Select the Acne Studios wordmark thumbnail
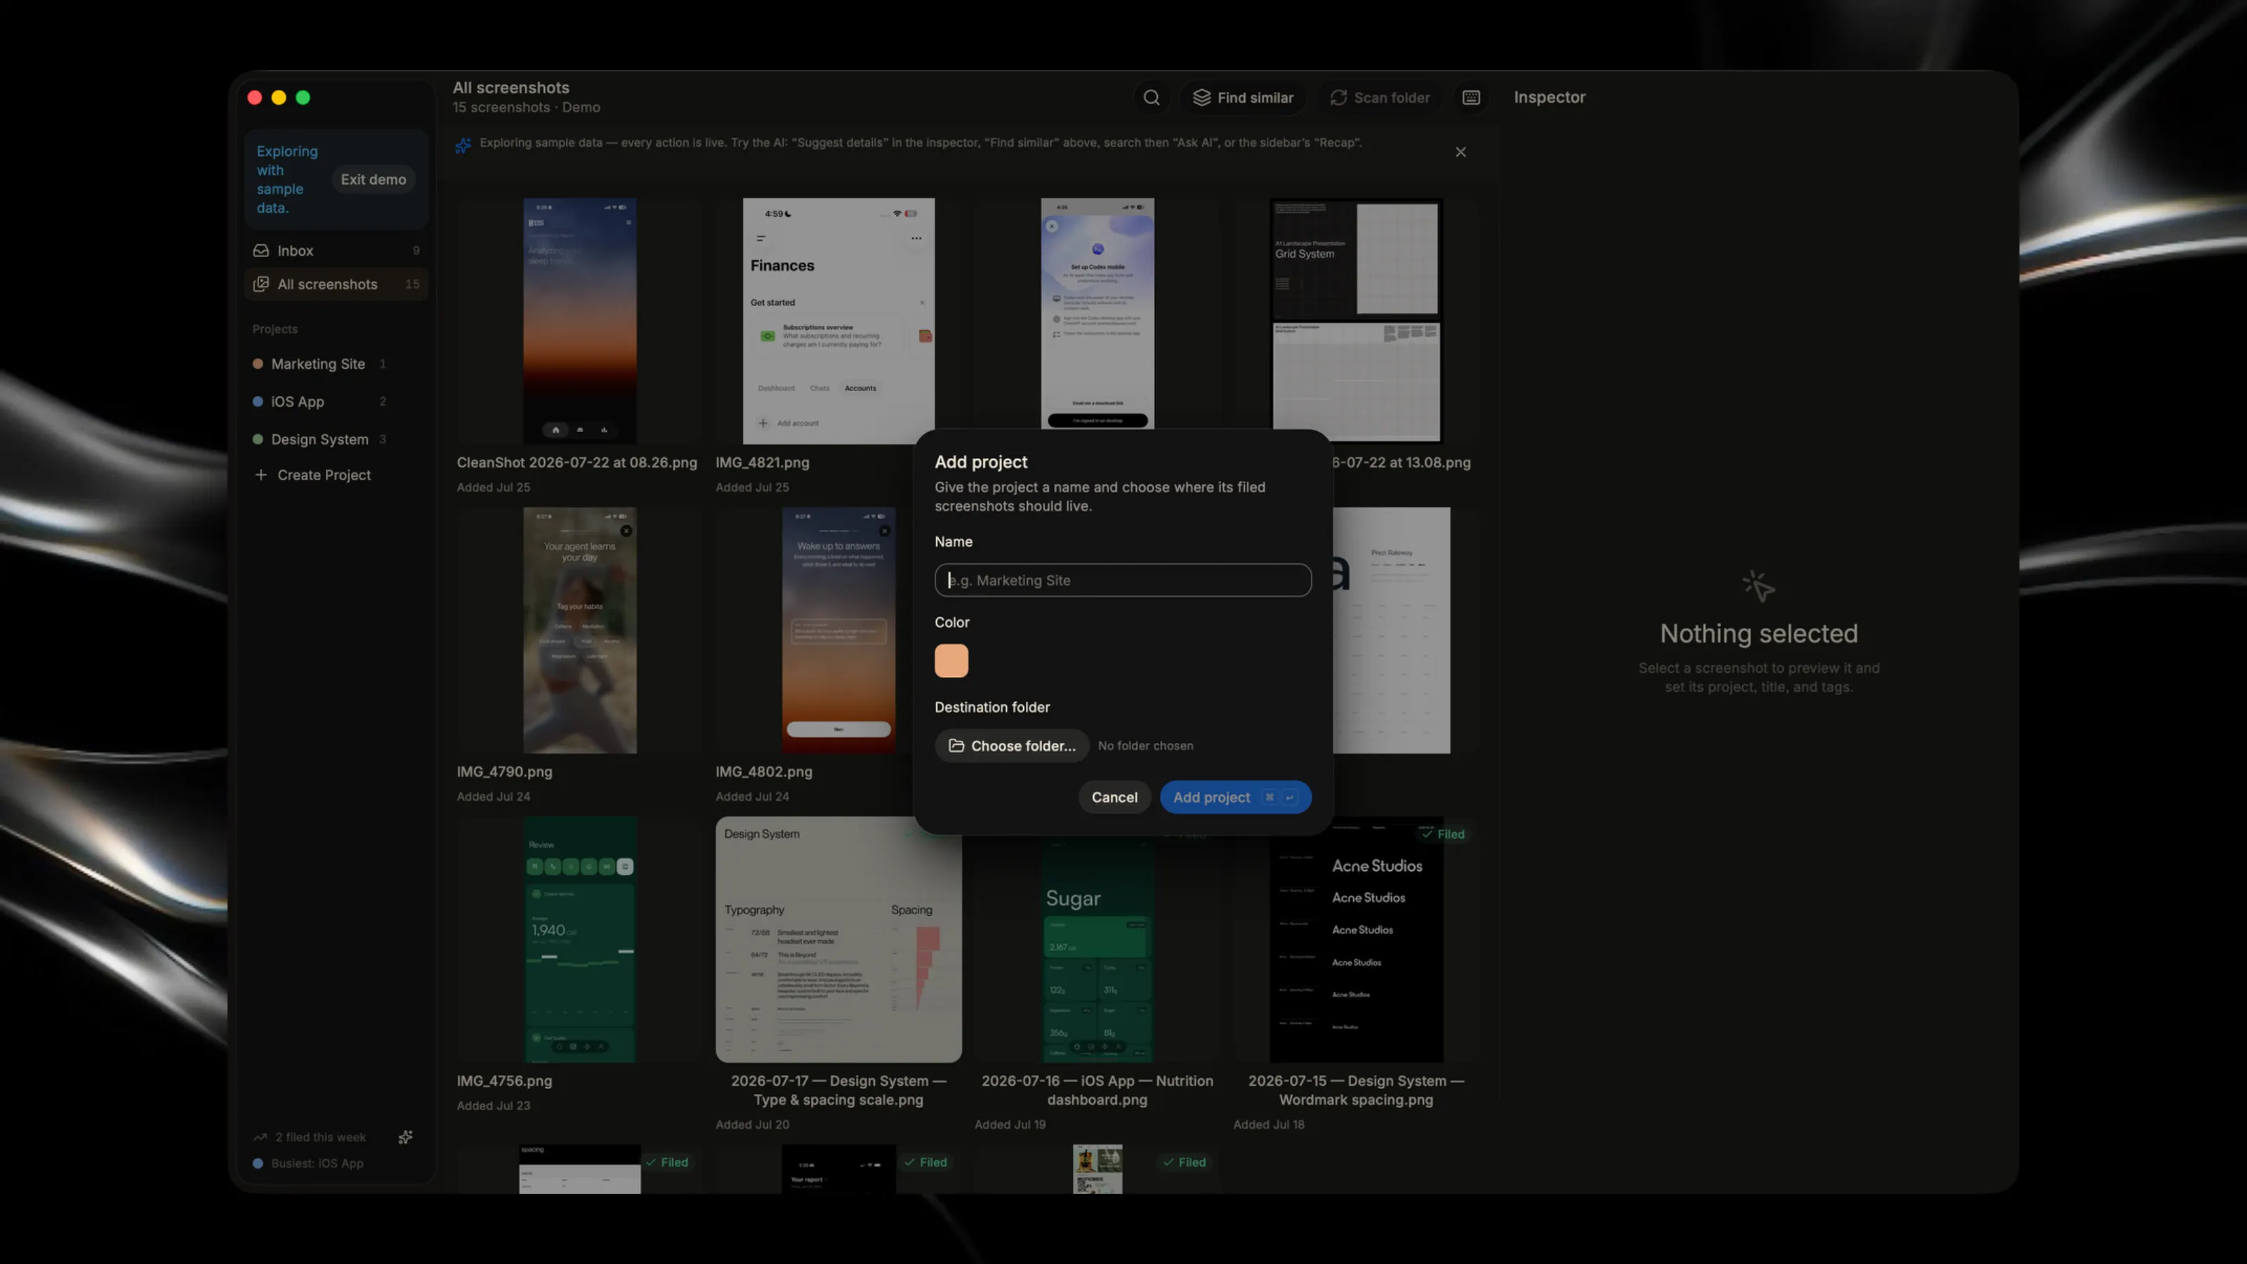 click(x=1355, y=940)
